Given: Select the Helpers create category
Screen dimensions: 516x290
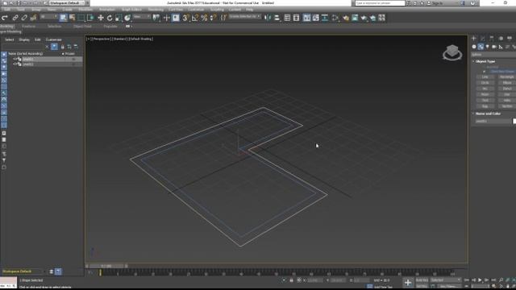Looking at the screenshot, I should pyautogui.click(x=501, y=47).
